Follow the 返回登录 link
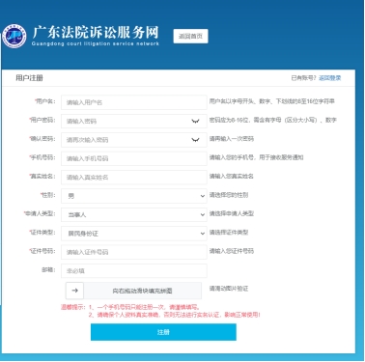Screen dimensions: 365x362 pyautogui.click(x=329, y=78)
